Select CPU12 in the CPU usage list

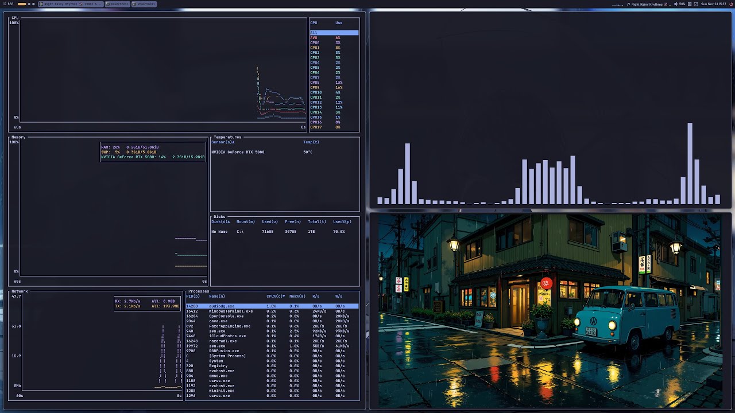pyautogui.click(x=334, y=103)
